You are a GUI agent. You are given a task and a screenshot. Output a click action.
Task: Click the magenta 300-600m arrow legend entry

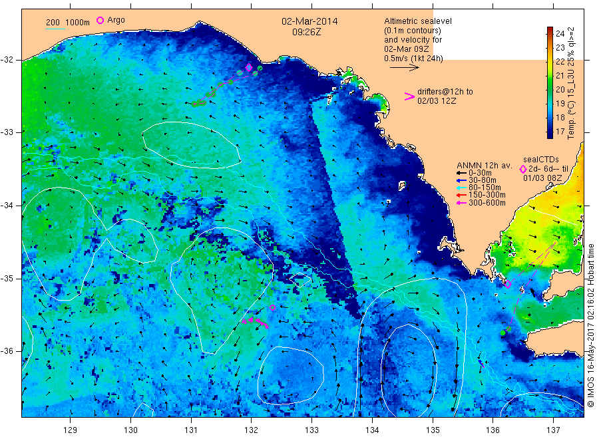[461, 203]
